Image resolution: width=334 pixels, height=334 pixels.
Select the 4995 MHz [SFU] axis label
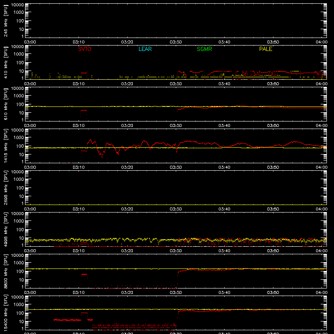pyautogui.click(x=6, y=229)
